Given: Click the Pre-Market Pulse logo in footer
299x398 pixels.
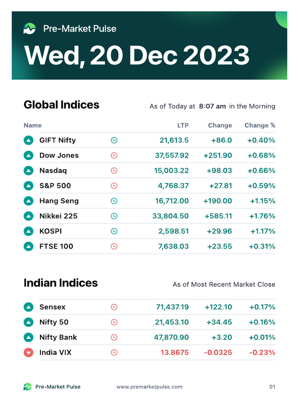Looking at the screenshot, I should point(28,387).
